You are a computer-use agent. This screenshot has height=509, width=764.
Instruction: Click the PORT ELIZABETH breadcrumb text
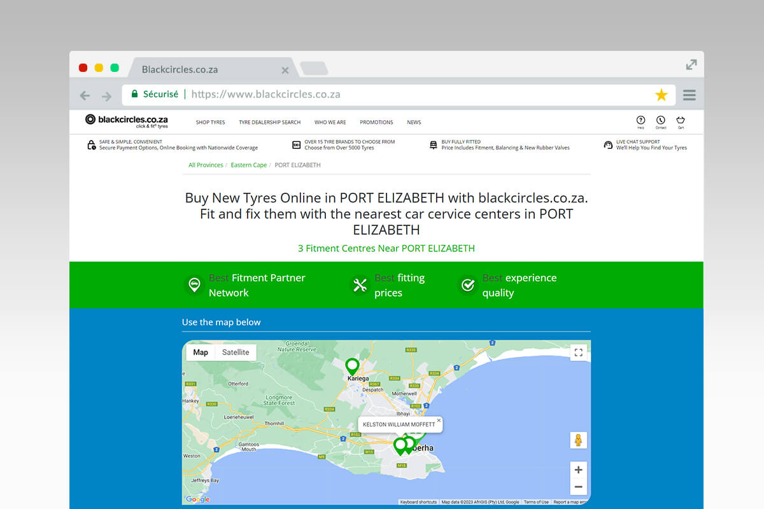coord(297,165)
